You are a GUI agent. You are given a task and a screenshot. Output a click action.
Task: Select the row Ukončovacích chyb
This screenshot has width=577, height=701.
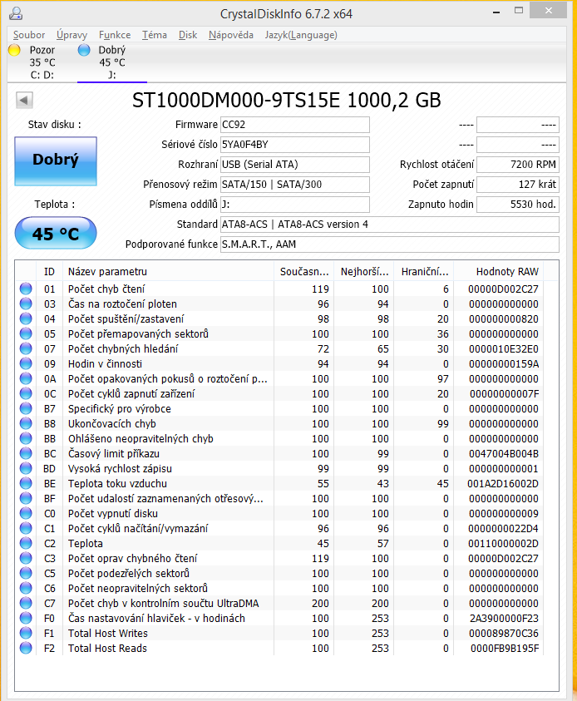click(x=279, y=424)
